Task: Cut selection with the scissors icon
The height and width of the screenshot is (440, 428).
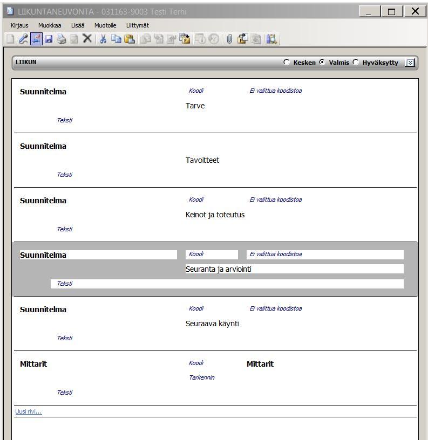Action: click(x=103, y=39)
